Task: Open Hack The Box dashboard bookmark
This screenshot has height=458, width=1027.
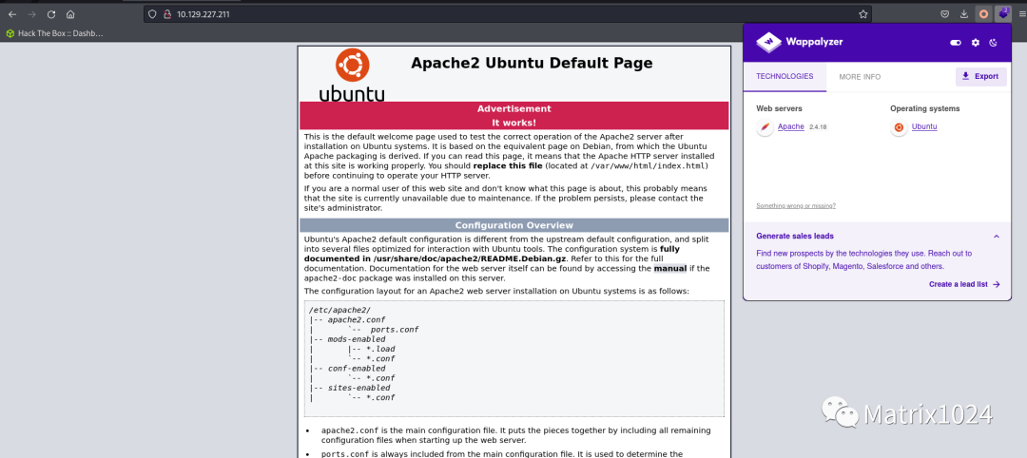Action: [54, 32]
